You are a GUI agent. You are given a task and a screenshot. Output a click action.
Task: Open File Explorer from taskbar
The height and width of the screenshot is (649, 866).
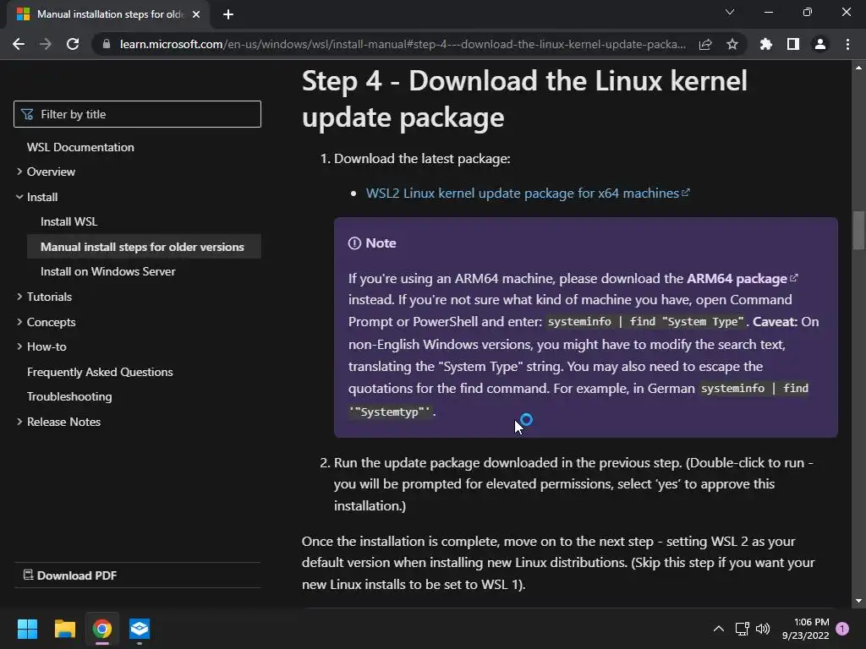coord(64,629)
